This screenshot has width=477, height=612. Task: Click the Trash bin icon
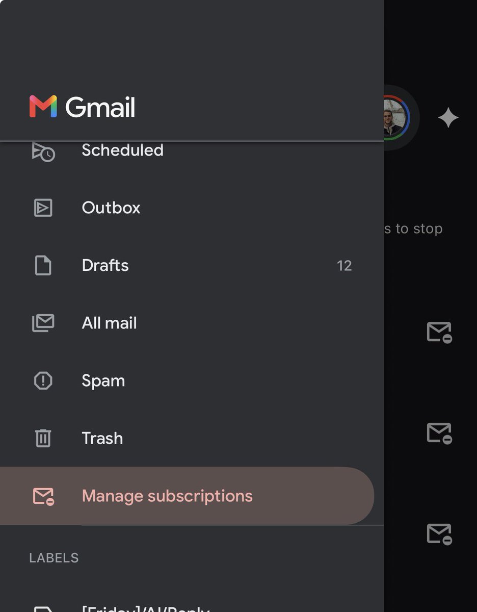click(x=43, y=439)
